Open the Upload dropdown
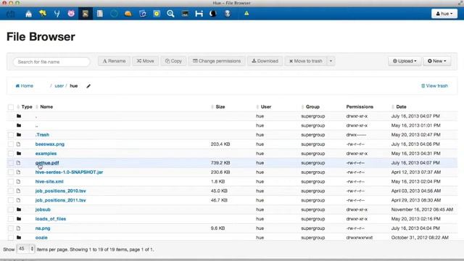This screenshot has height=261, width=464. [405, 61]
